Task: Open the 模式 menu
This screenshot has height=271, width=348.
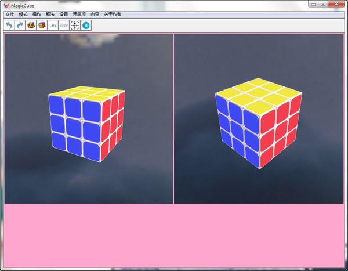Action: [23, 14]
